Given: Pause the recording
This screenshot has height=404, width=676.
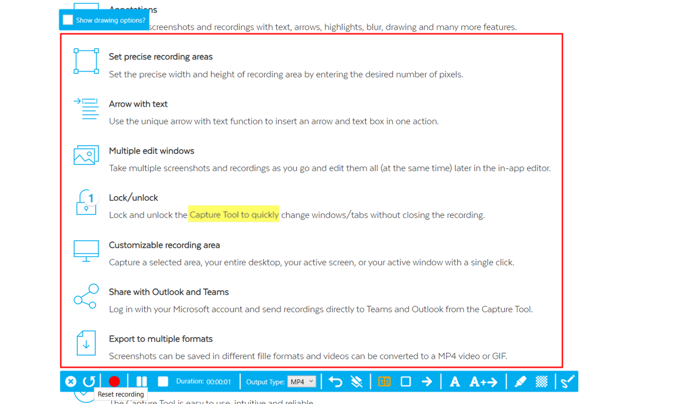Looking at the screenshot, I should pos(142,381).
